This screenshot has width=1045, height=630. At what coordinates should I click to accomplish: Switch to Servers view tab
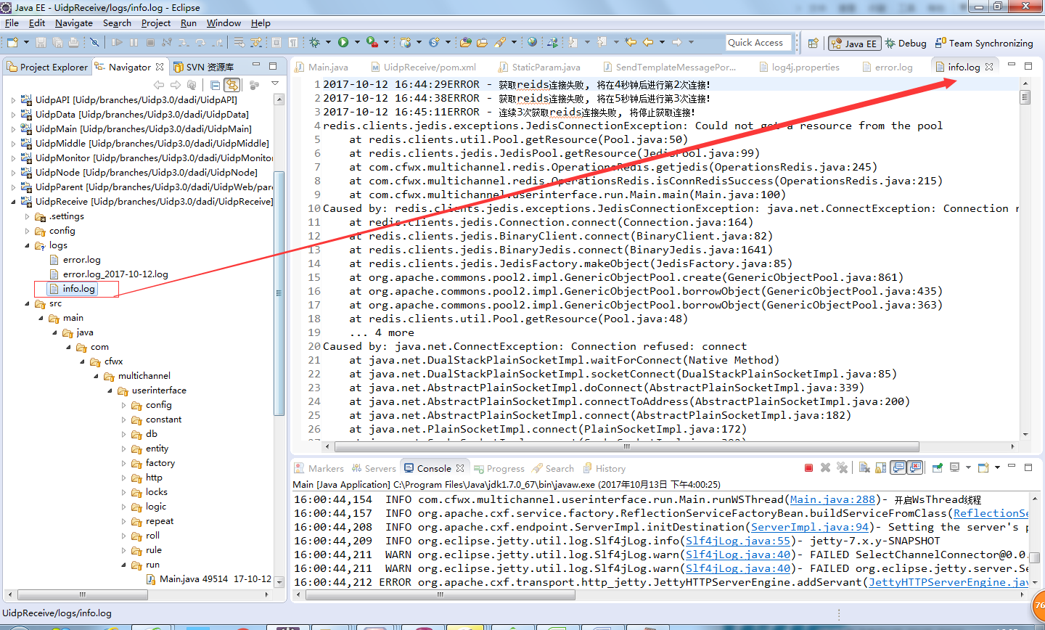tap(374, 468)
